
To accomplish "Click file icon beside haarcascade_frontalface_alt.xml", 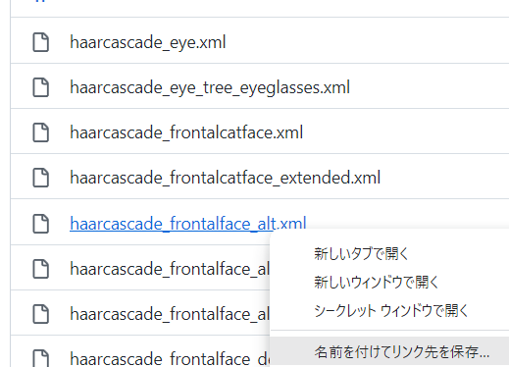I will [x=41, y=224].
